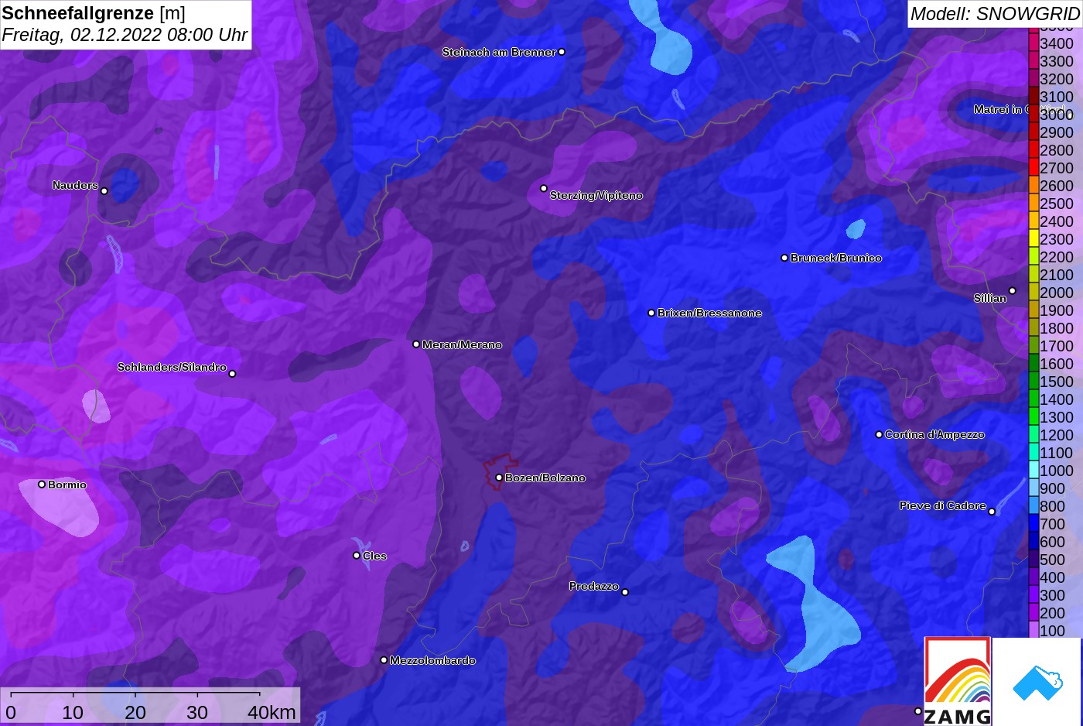Select the Schlanders/Silandro marker dot
This screenshot has width=1083, height=726.
[x=232, y=374]
